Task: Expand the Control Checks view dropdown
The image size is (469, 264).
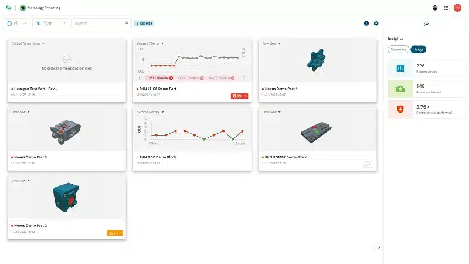Action: coord(150,43)
